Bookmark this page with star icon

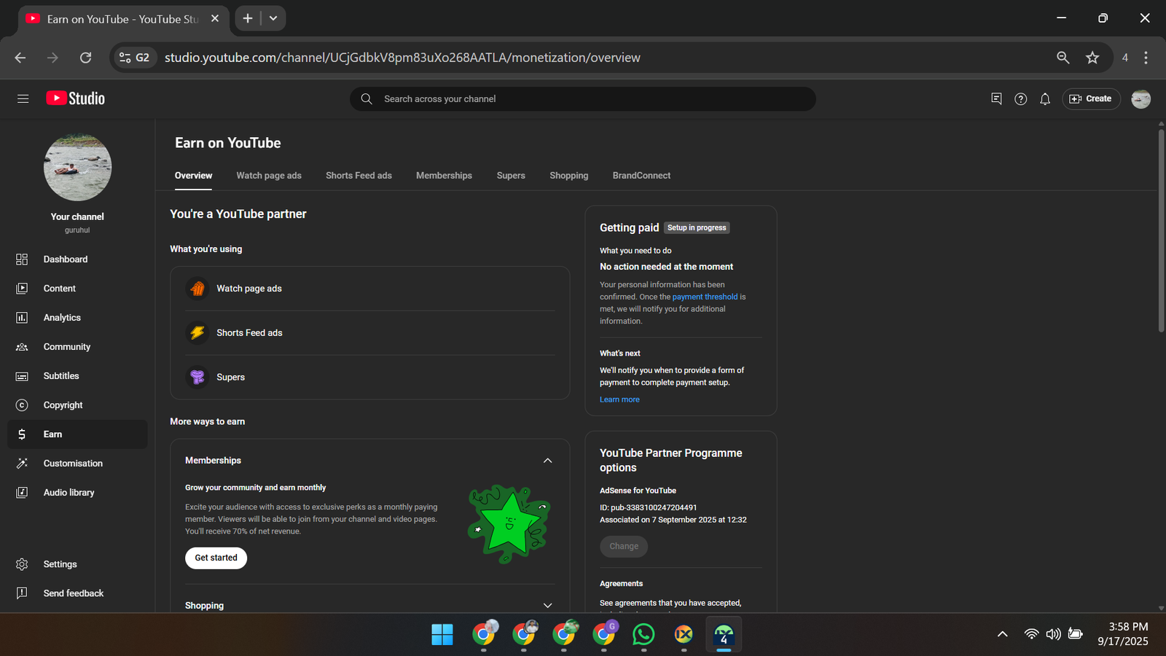(1092, 58)
